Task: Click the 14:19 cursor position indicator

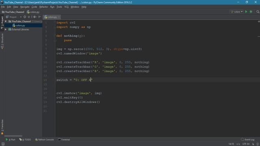Action: pyautogui.click(x=231, y=144)
